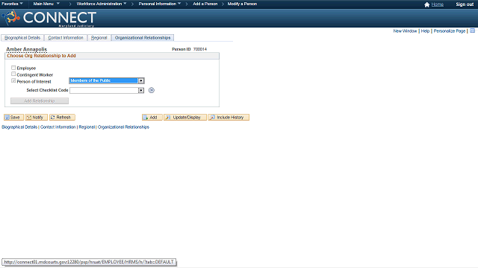Open the Home link
Screen dimensions: 478x268
tap(438, 4)
